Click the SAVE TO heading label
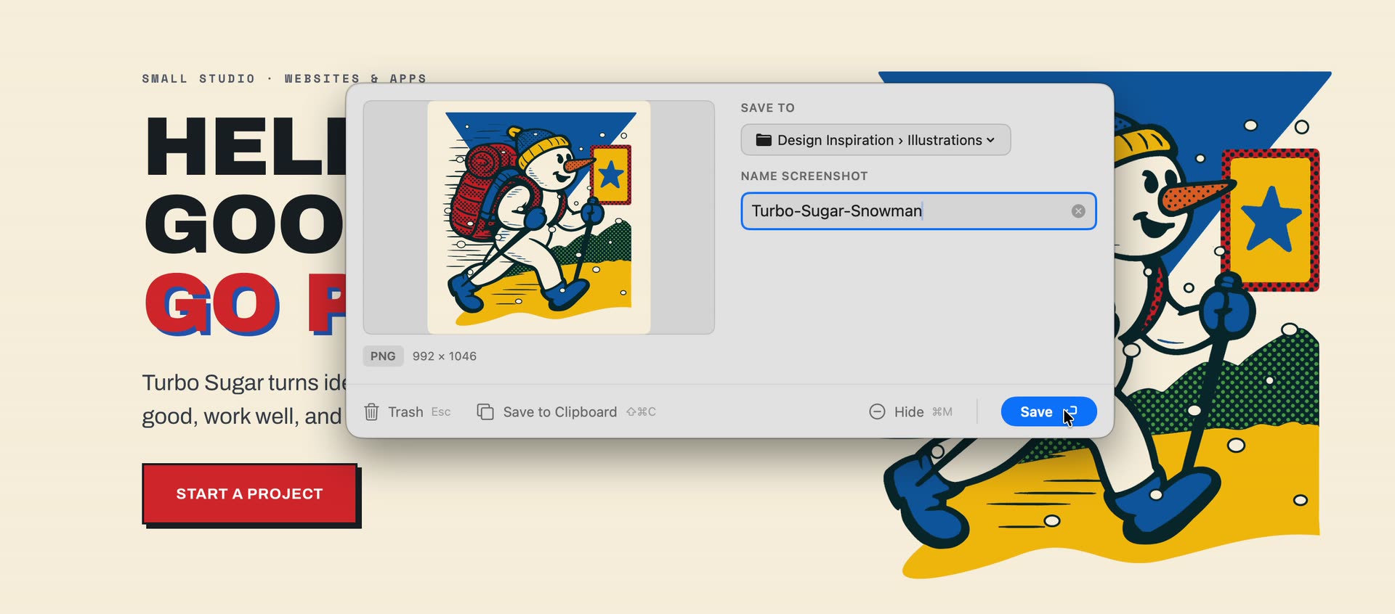 coord(768,108)
